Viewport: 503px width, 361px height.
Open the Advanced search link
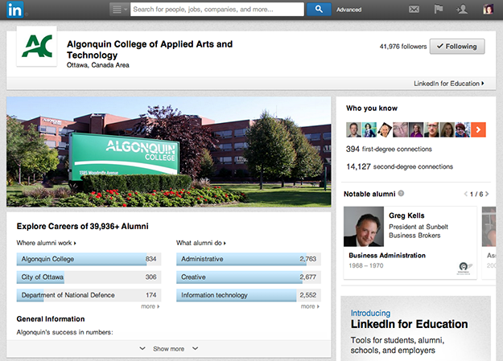(348, 10)
